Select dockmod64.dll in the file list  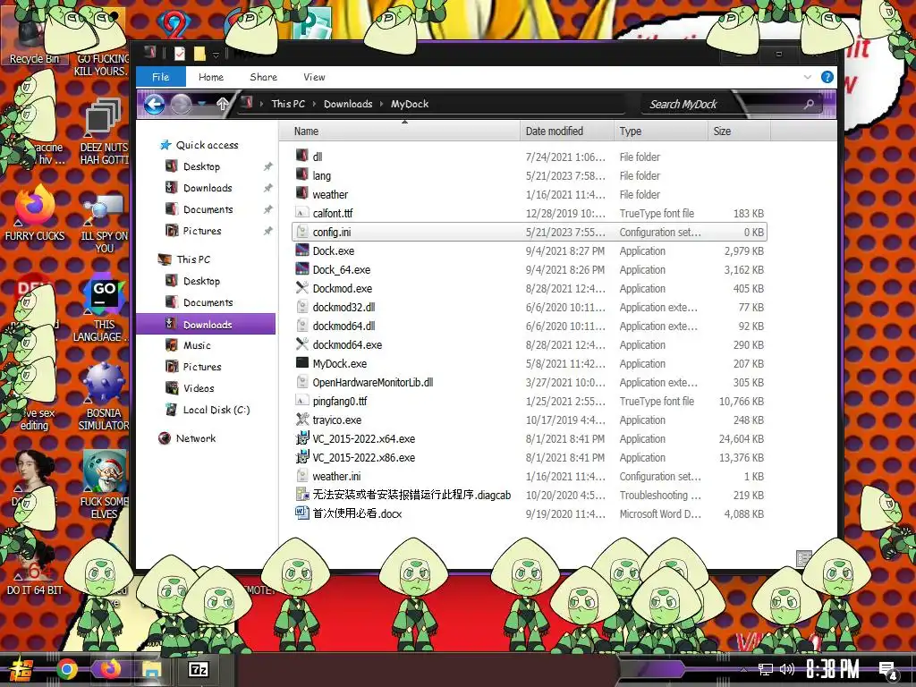coord(343,326)
